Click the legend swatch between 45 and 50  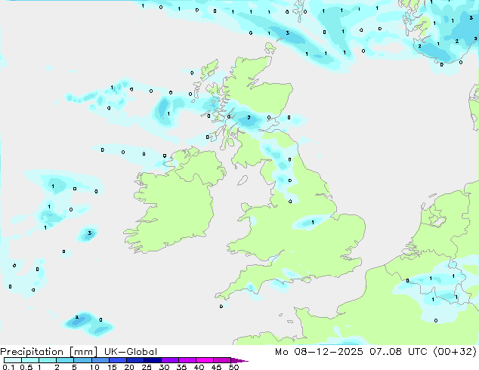(222, 360)
